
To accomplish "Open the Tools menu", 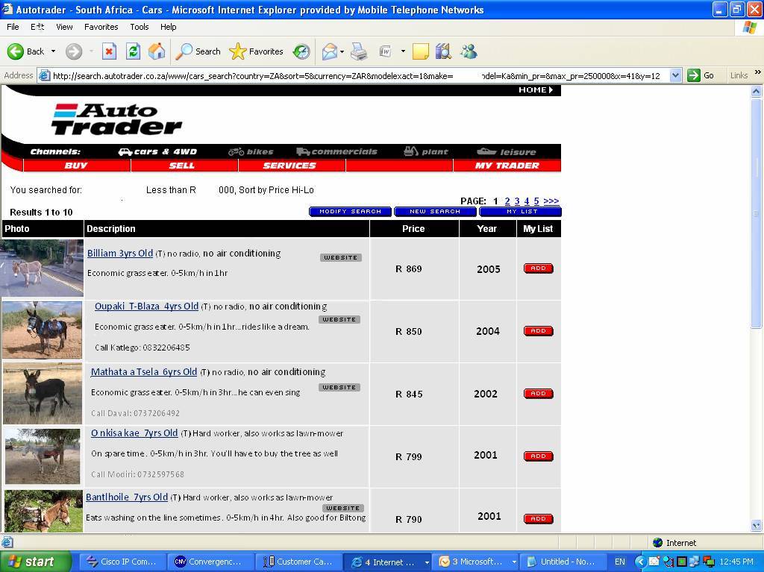I will (x=140, y=27).
